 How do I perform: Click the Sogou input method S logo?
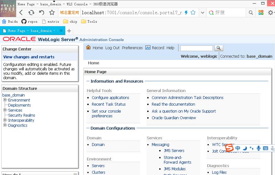(229, 148)
